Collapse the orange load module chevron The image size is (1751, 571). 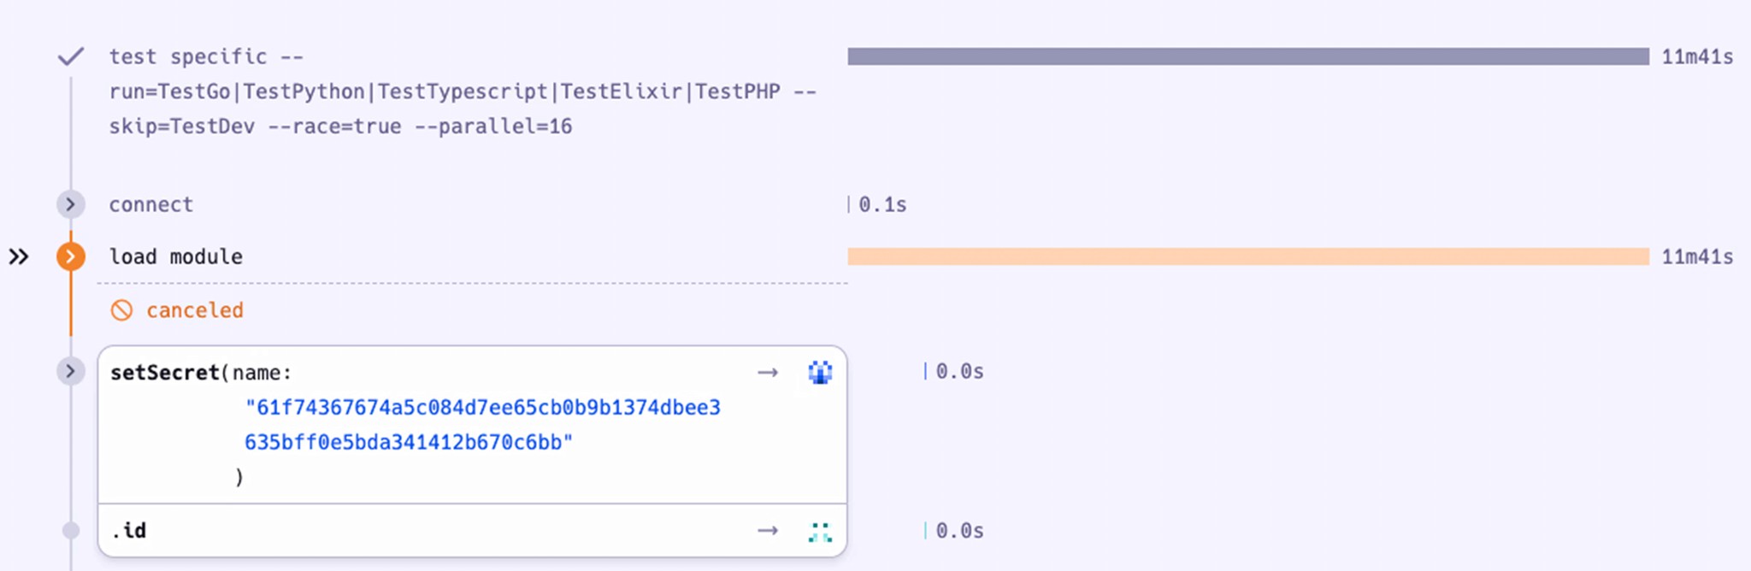[x=70, y=256]
